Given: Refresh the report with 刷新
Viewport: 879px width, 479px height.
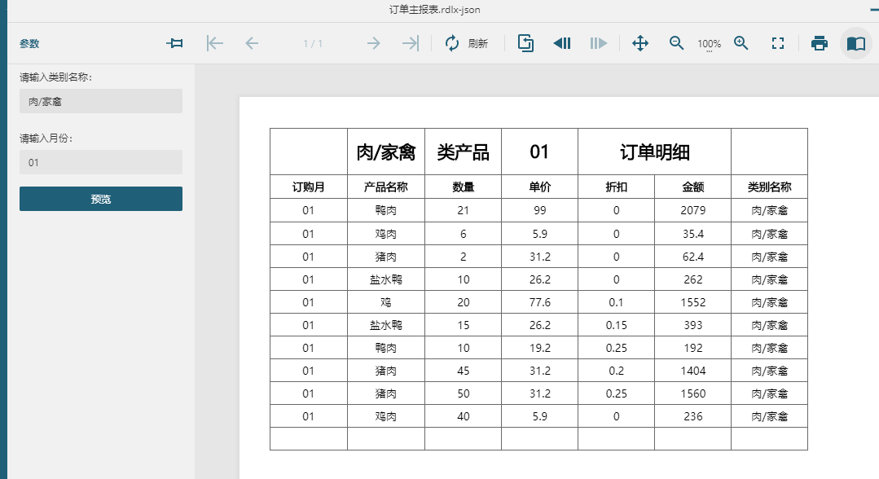Looking at the screenshot, I should 467,43.
